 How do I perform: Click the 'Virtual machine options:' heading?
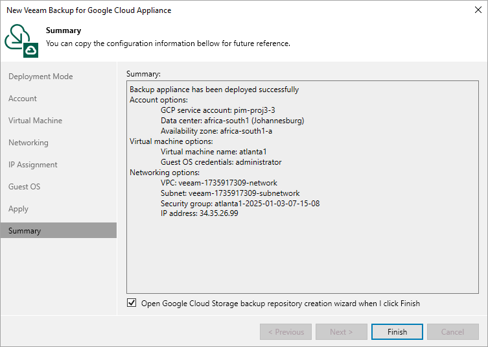tap(171, 141)
